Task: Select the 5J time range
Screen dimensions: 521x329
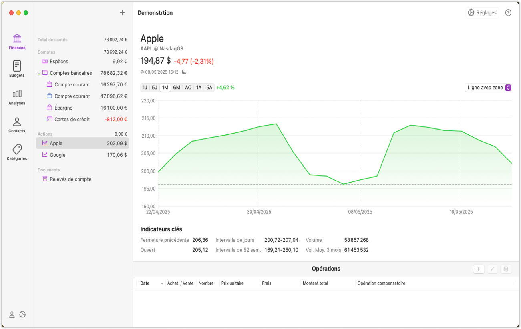Action: [x=155, y=88]
